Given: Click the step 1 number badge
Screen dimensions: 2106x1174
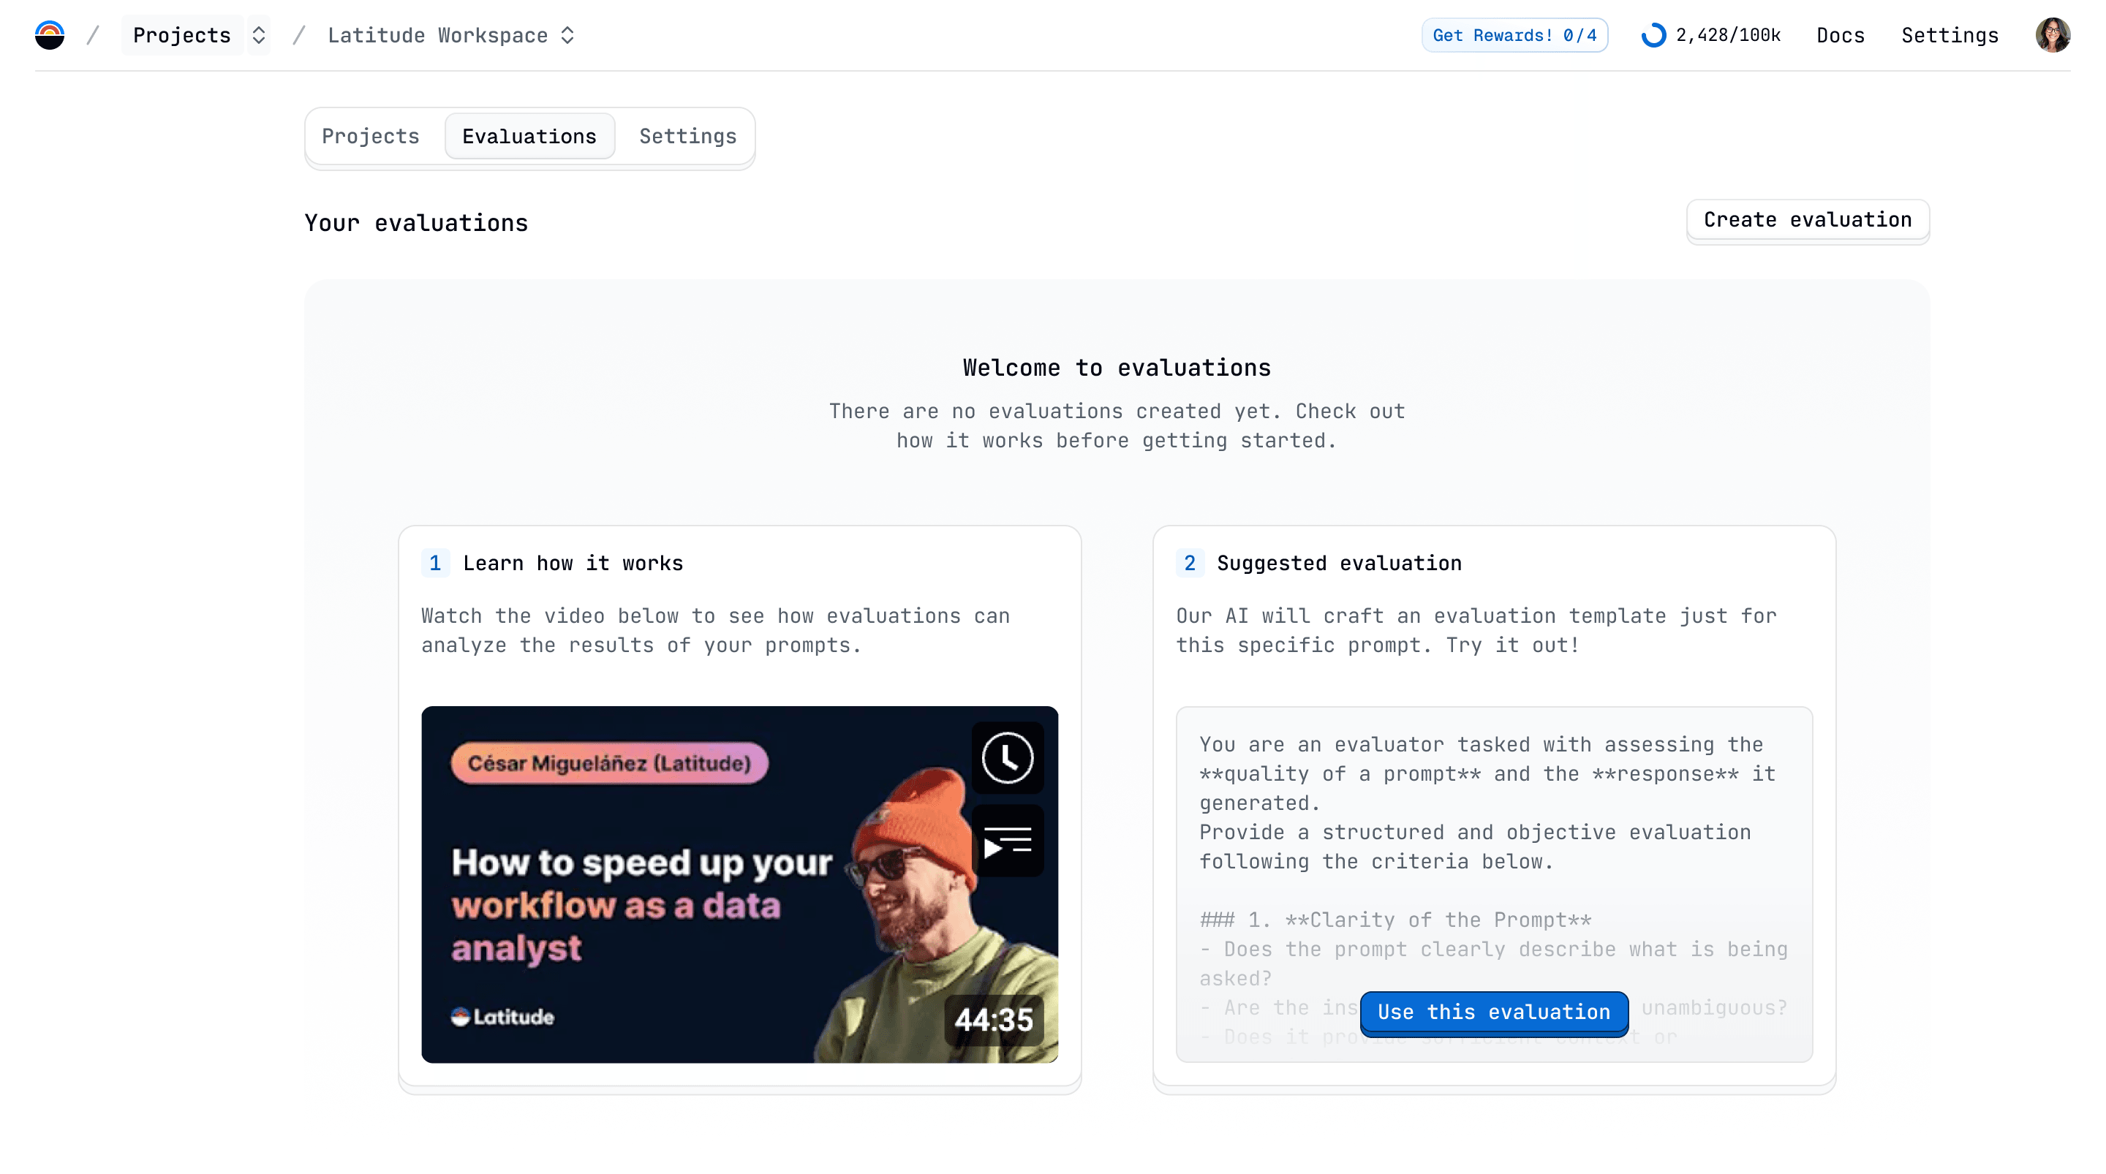Looking at the screenshot, I should pos(435,564).
